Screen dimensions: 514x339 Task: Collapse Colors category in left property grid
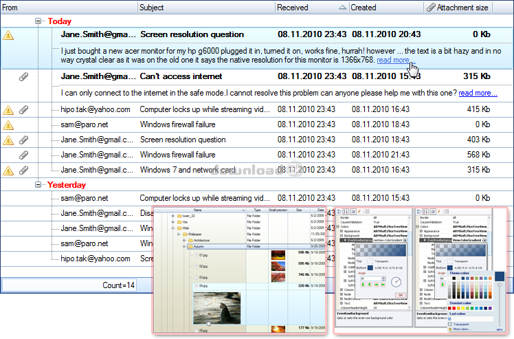(x=337, y=226)
